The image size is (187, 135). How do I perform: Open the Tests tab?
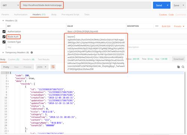point(87,15)
